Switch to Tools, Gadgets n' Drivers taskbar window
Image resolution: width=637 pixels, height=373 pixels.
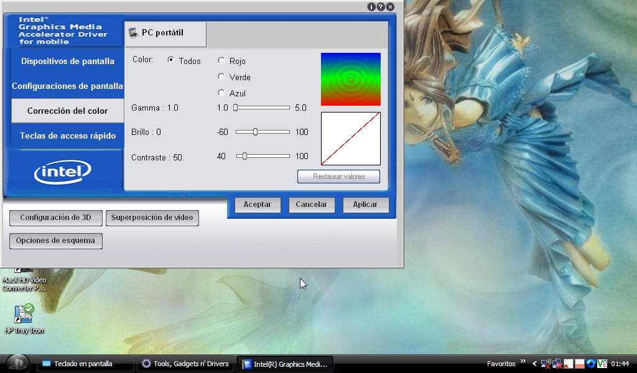click(x=185, y=364)
